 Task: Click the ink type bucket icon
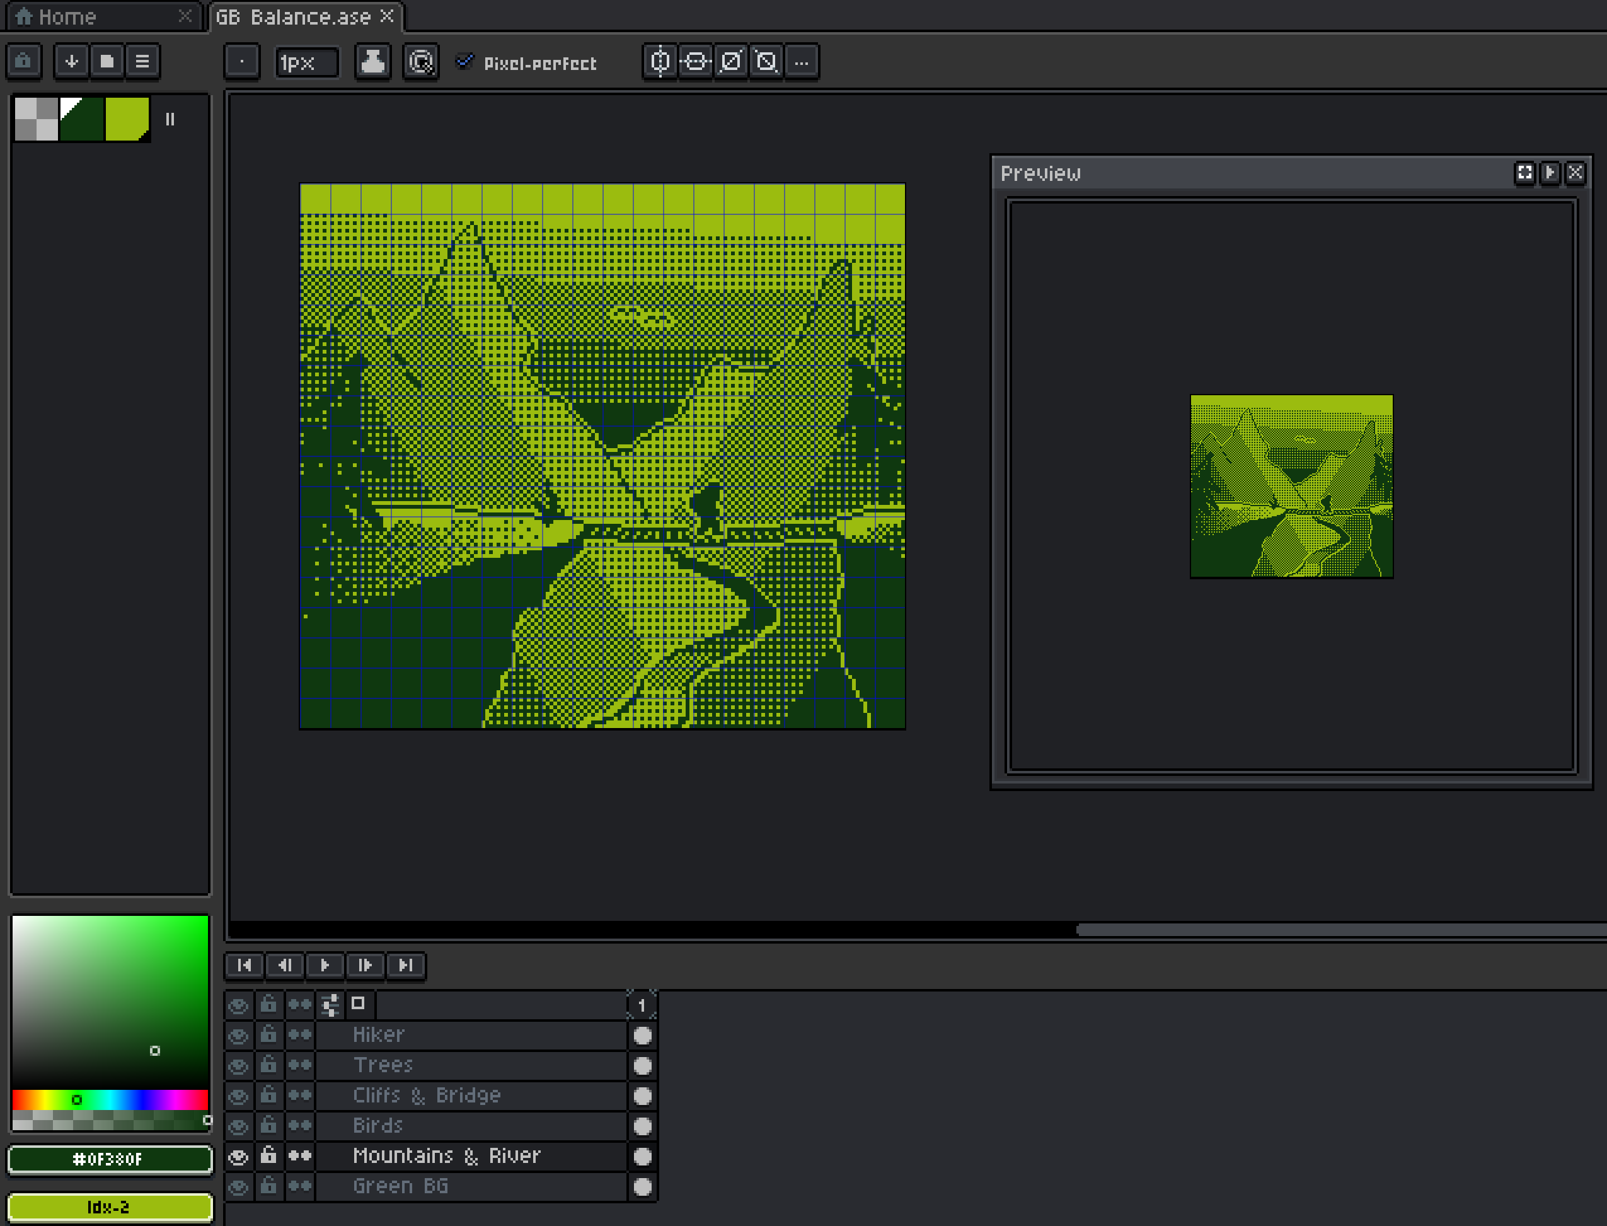372,62
